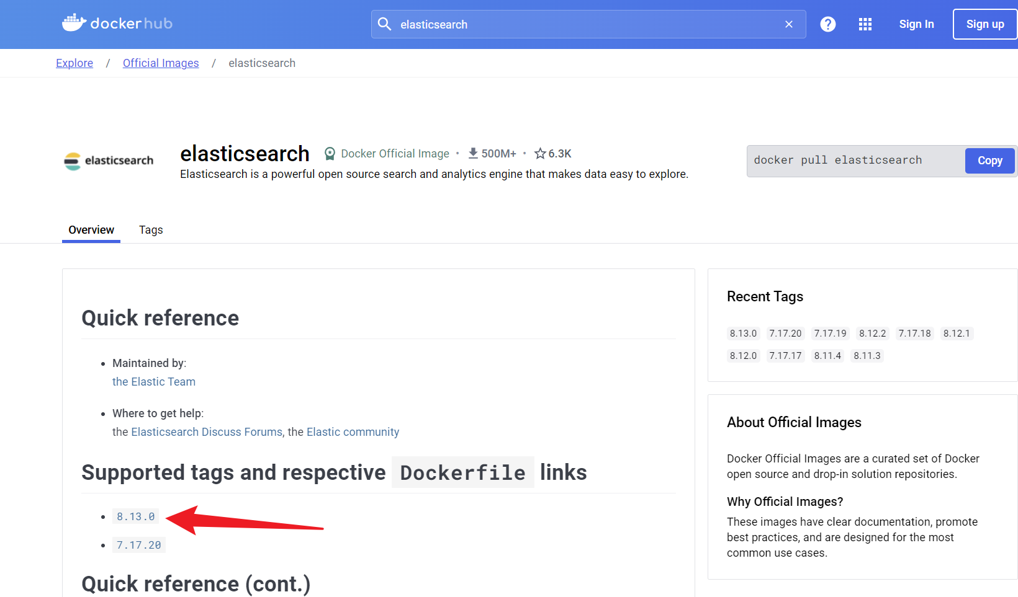Viewport: 1018px width, 597px height.
Task: Click the Quick reference (cont.) heading
Action: tap(196, 584)
